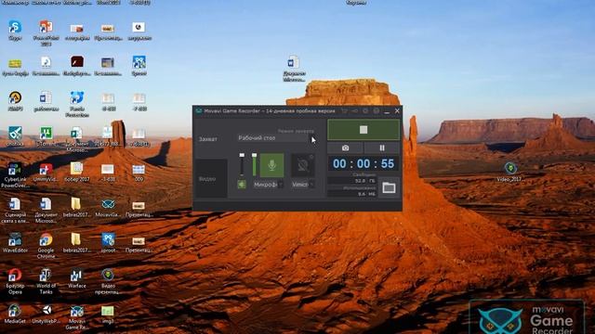
Task: Select the Skype desktop shortcut
Action: (x=15, y=31)
